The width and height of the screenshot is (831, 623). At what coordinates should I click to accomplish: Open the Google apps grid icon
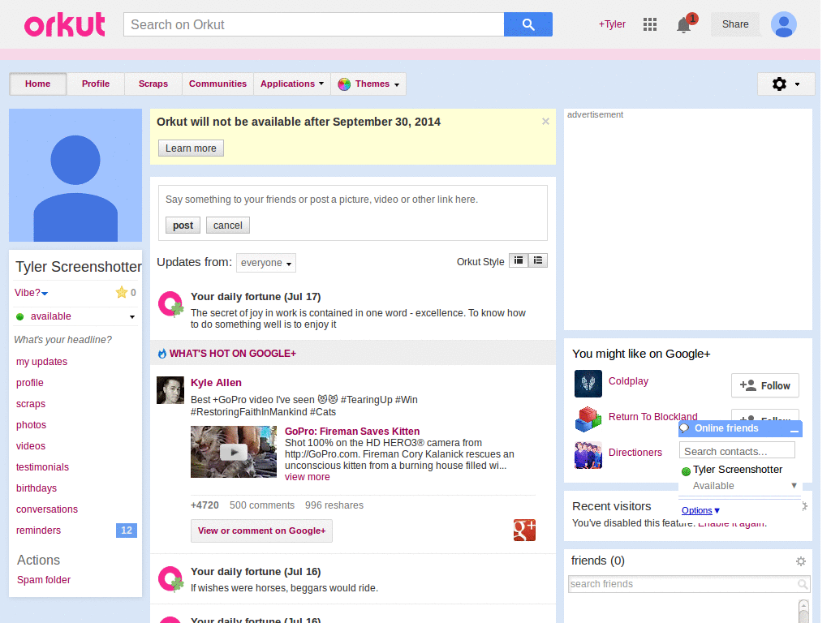point(650,24)
